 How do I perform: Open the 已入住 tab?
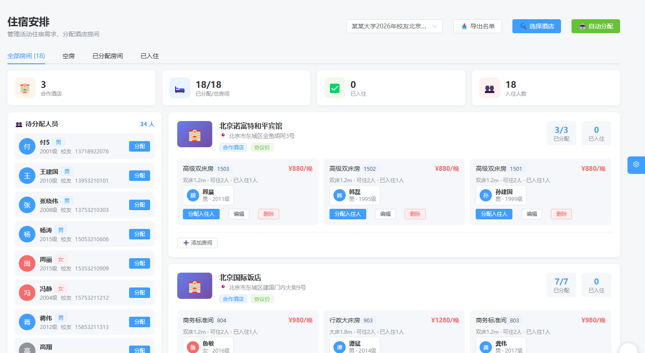tap(150, 56)
